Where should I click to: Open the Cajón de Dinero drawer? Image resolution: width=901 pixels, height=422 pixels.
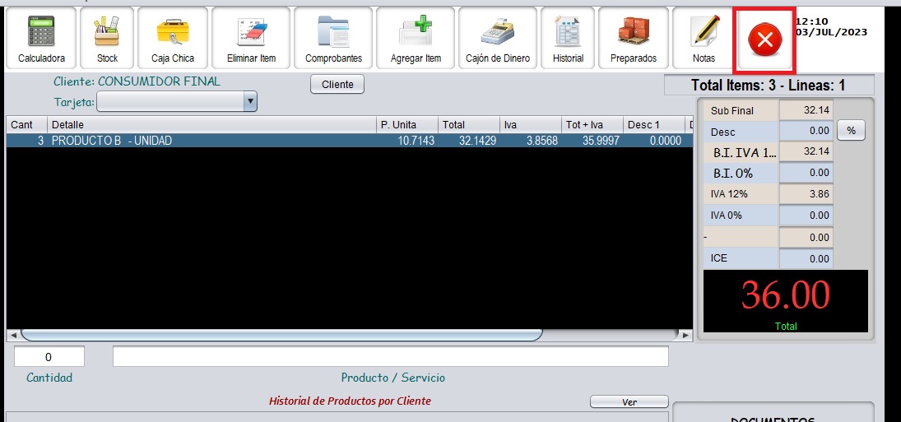click(498, 39)
